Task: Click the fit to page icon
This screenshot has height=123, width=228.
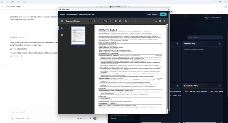Action: coord(116,21)
